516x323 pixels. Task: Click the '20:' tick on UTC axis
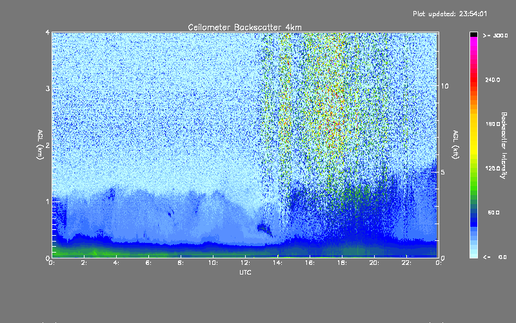374,263
